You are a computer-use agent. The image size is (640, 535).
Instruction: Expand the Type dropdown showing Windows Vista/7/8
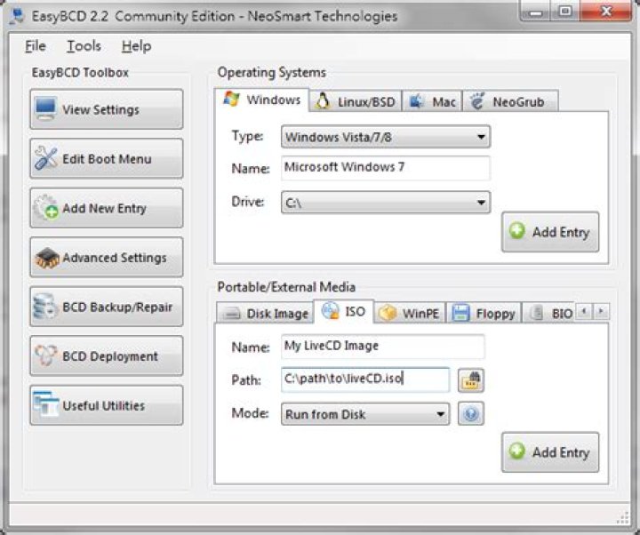click(386, 137)
